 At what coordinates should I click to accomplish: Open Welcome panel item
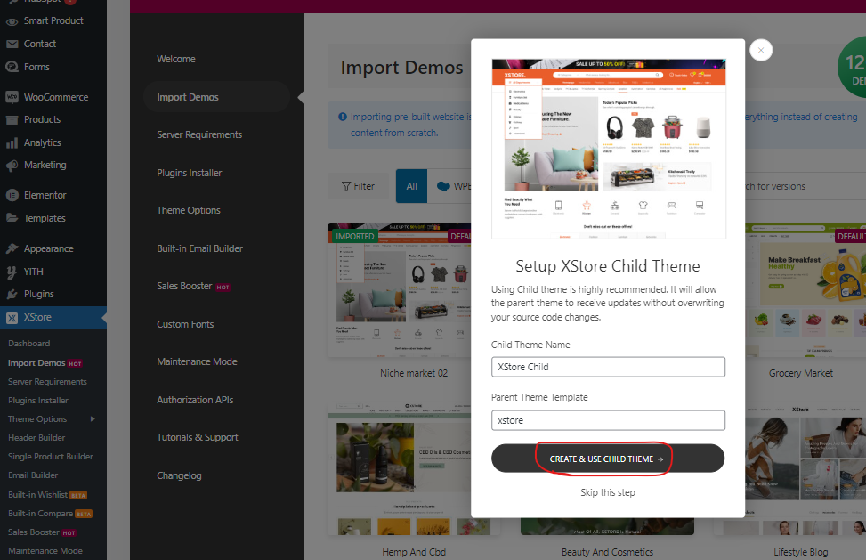click(176, 59)
